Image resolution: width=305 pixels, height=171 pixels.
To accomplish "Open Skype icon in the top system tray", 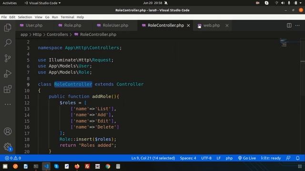I will pyautogui.click(x=266, y=3).
